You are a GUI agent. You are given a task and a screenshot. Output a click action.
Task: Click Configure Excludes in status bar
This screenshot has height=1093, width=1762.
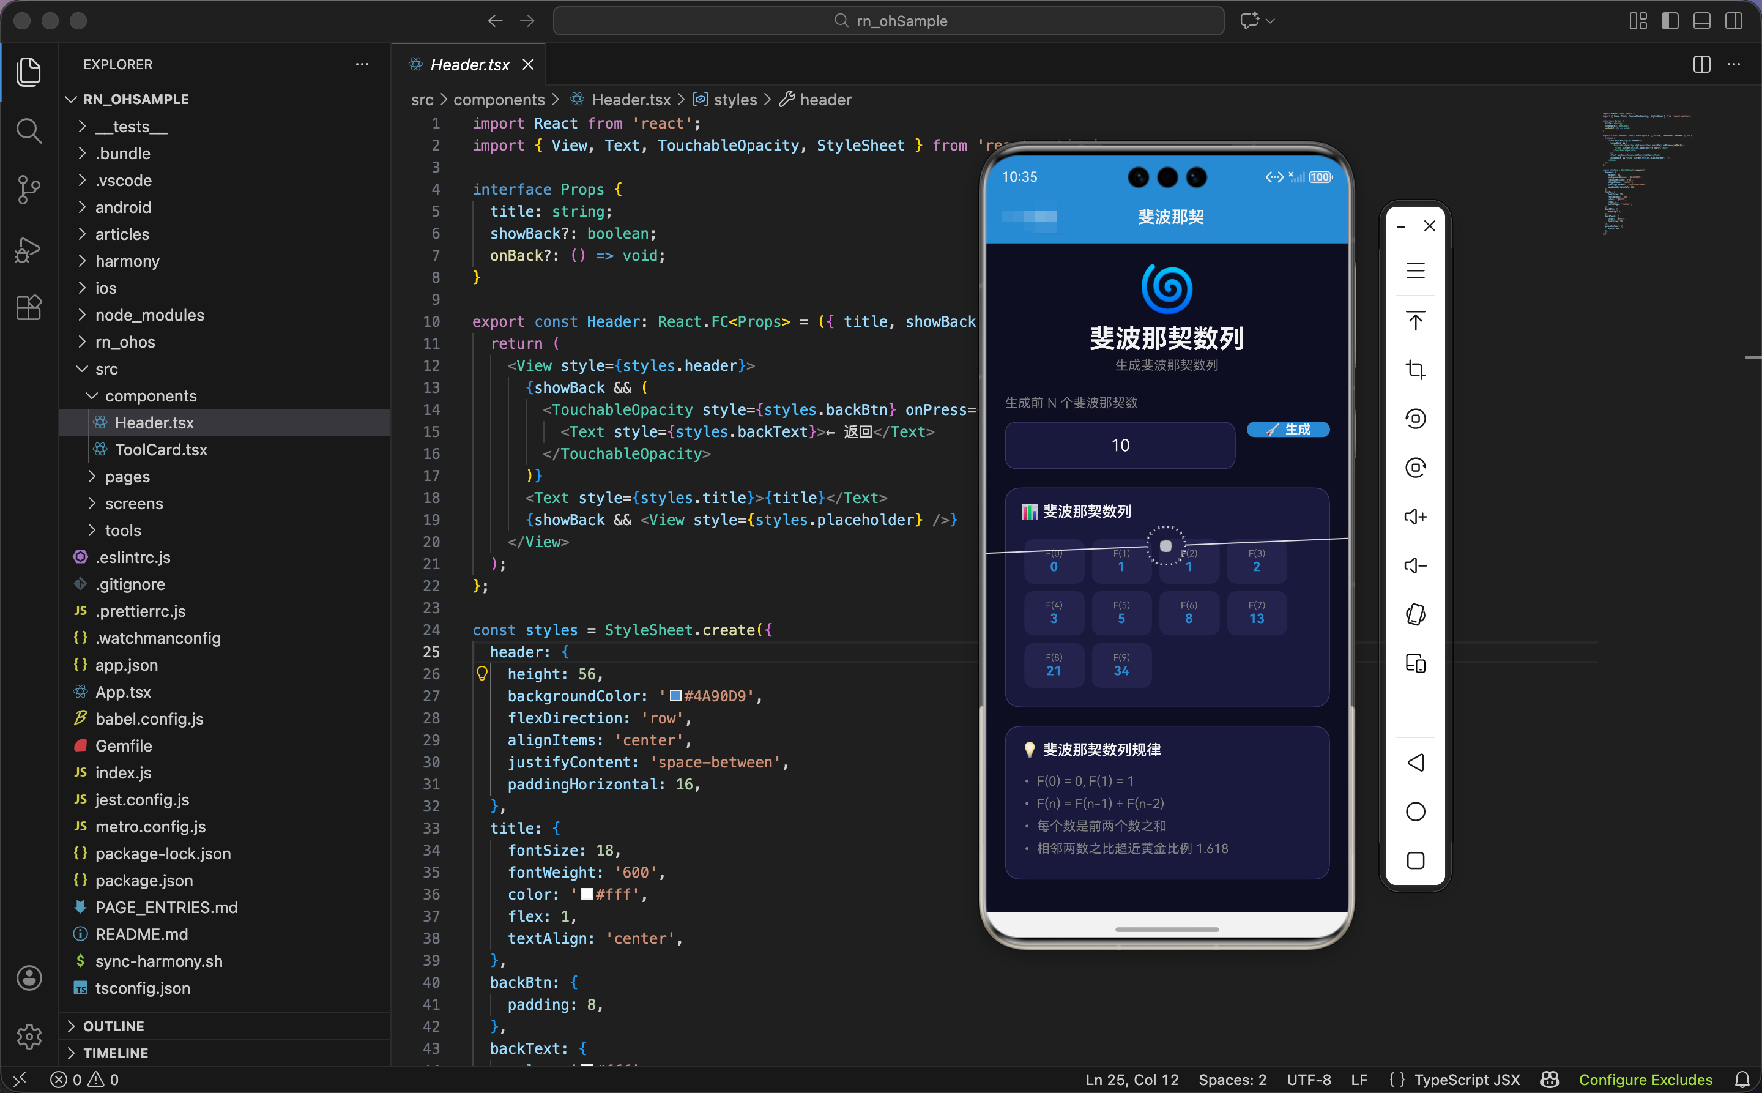coord(1645,1080)
